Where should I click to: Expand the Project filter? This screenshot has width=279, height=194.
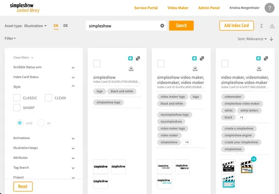pos(44,178)
